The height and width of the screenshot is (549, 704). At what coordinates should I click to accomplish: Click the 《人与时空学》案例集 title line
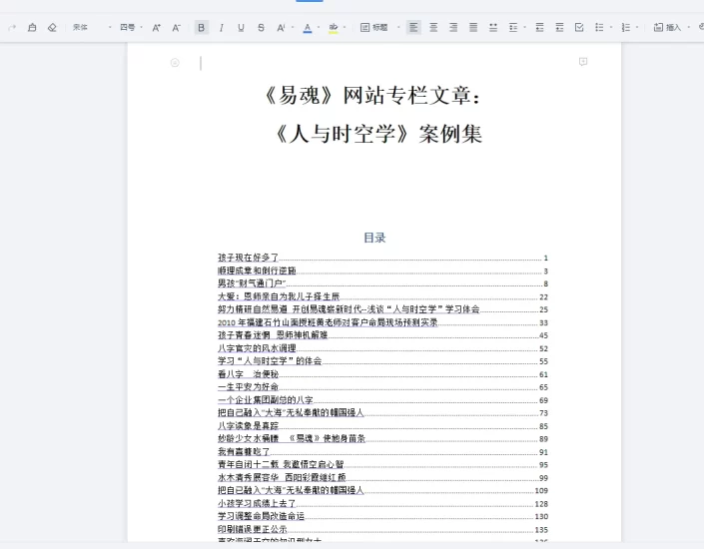[374, 134]
